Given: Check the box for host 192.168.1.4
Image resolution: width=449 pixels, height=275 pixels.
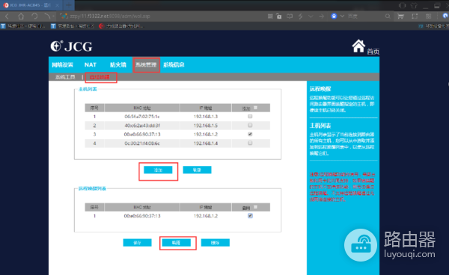Looking at the screenshot, I should (250, 143).
